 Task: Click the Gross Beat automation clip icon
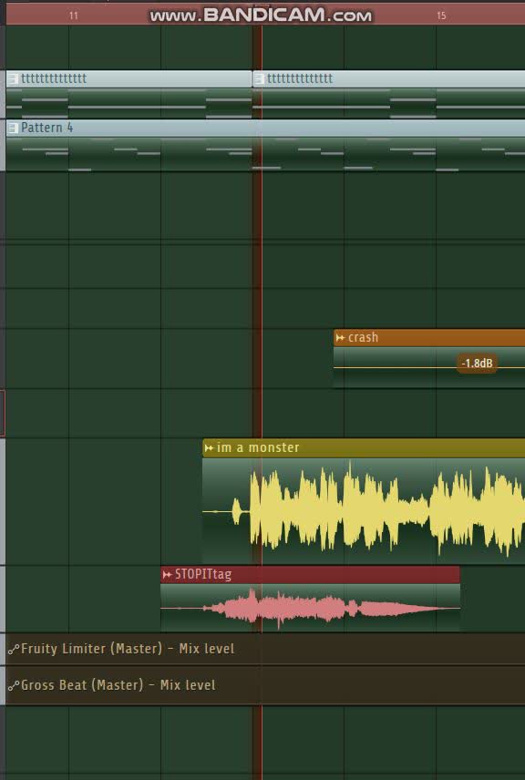tap(14, 685)
